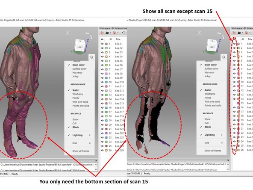Set backface to Cull, left window

(74, 123)
